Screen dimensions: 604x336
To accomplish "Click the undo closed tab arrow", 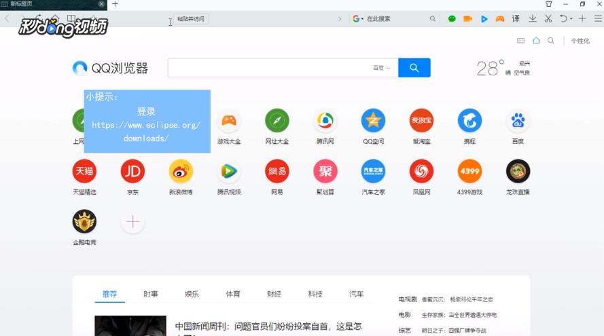I will click(x=563, y=18).
